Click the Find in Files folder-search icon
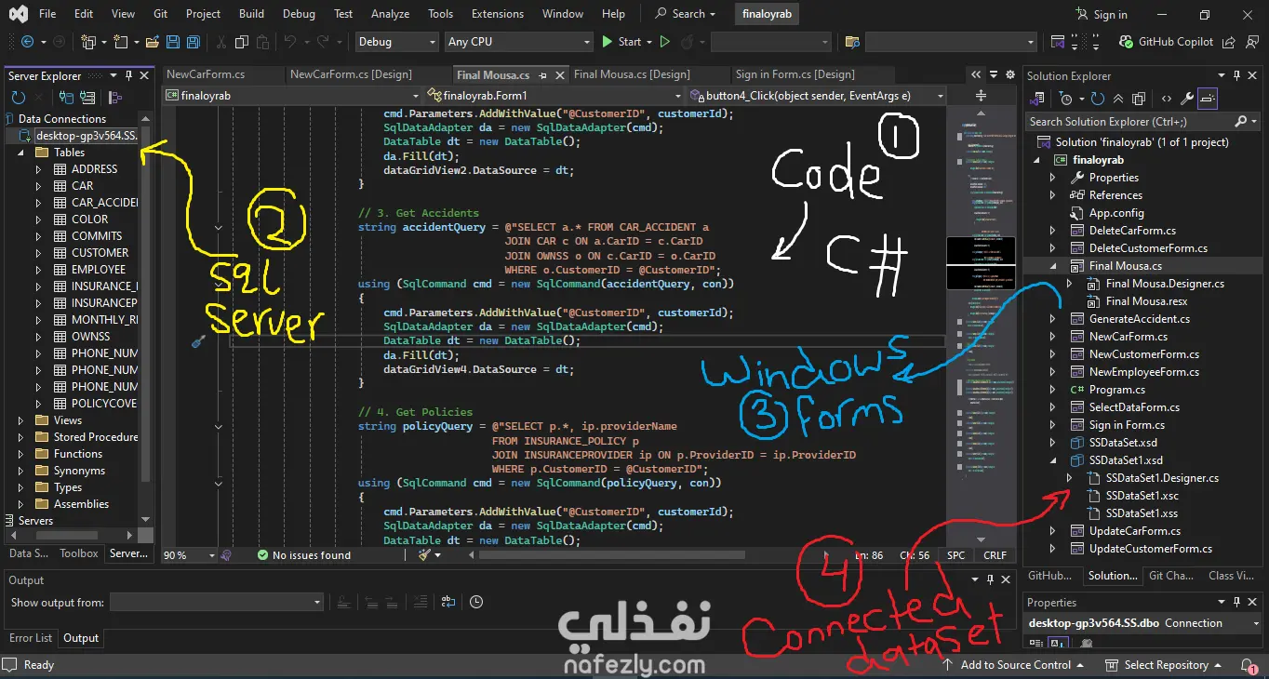Image resolution: width=1269 pixels, height=679 pixels. [851, 42]
